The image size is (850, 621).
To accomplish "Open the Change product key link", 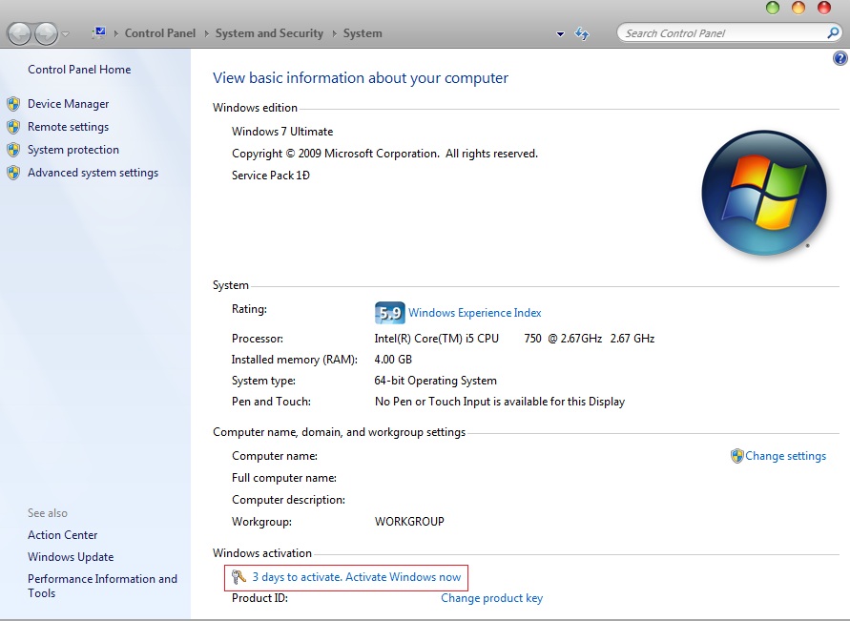I will point(491,598).
